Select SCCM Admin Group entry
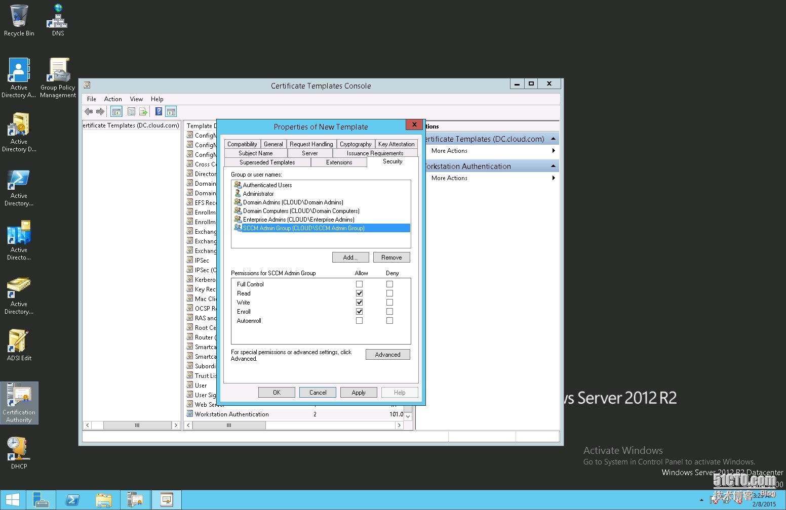Screen dimensions: 786x510 (x=321, y=228)
